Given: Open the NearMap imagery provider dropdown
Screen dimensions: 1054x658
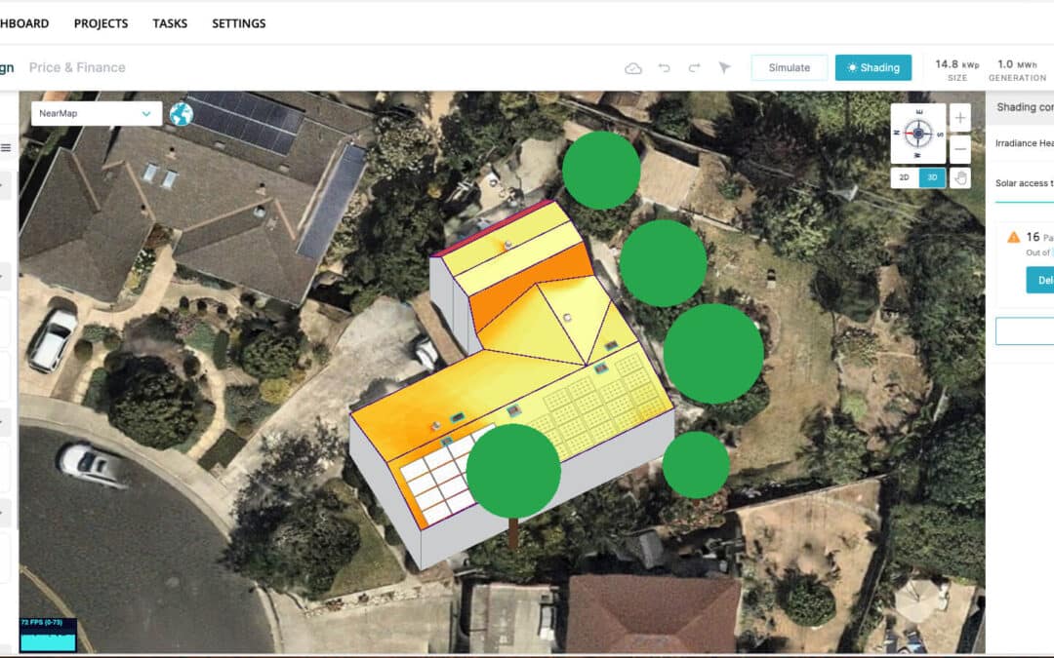Looking at the screenshot, I should [x=95, y=113].
